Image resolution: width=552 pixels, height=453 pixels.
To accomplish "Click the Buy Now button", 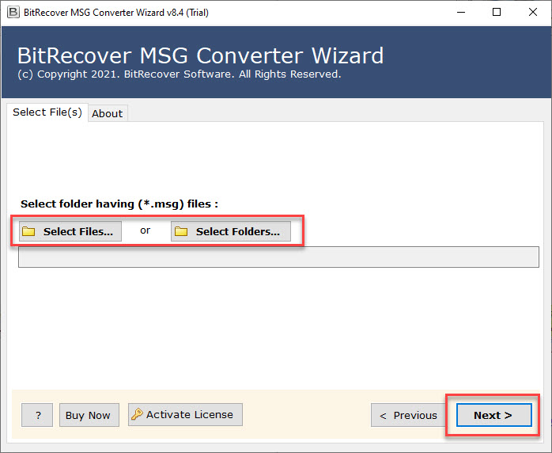I will pyautogui.click(x=89, y=415).
